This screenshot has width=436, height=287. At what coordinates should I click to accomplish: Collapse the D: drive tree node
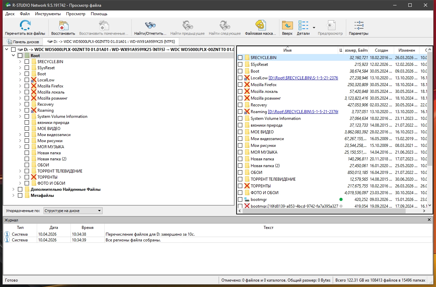7,50
